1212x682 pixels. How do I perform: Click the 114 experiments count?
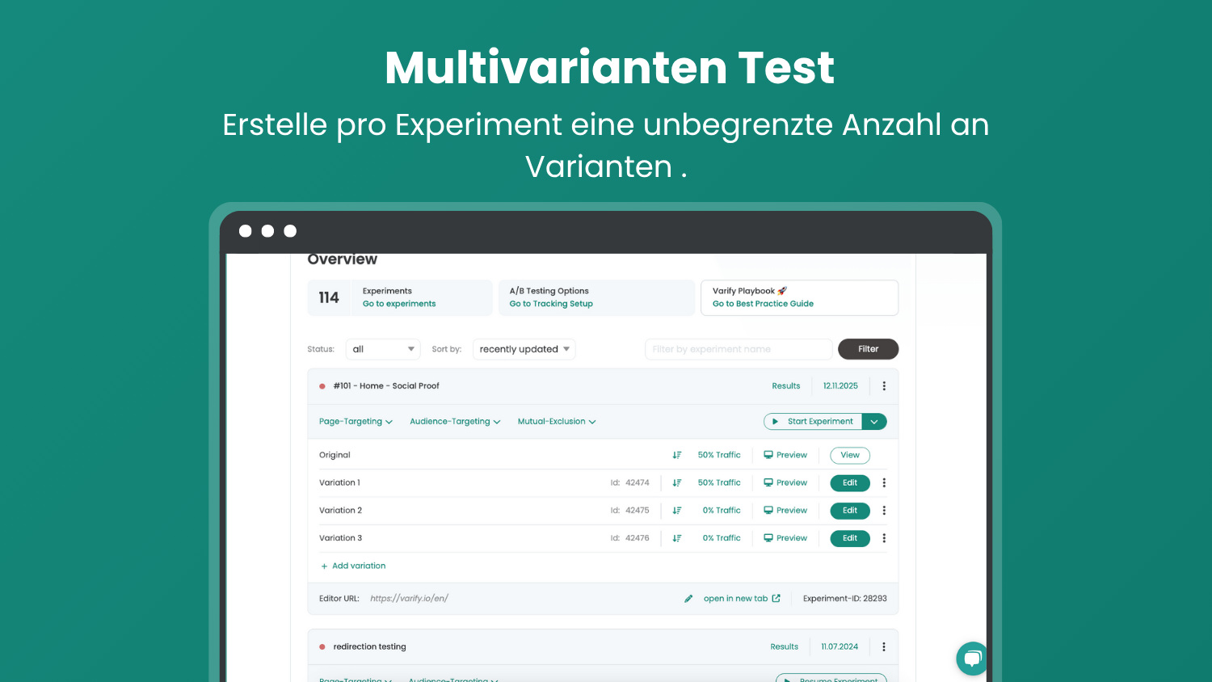pos(329,298)
